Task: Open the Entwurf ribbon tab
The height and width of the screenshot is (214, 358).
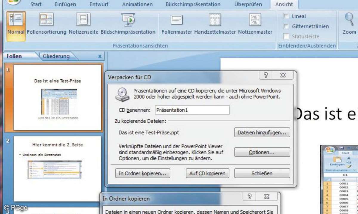Action: [x=100, y=4]
